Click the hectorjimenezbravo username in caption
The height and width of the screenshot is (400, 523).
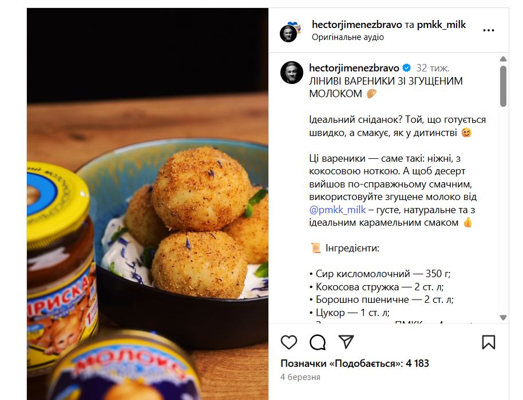(x=354, y=68)
